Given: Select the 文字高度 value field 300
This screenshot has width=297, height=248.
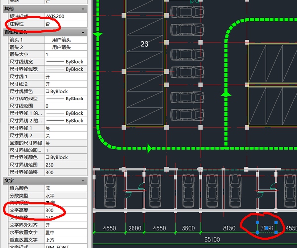Looking at the screenshot, I should 64,210.
